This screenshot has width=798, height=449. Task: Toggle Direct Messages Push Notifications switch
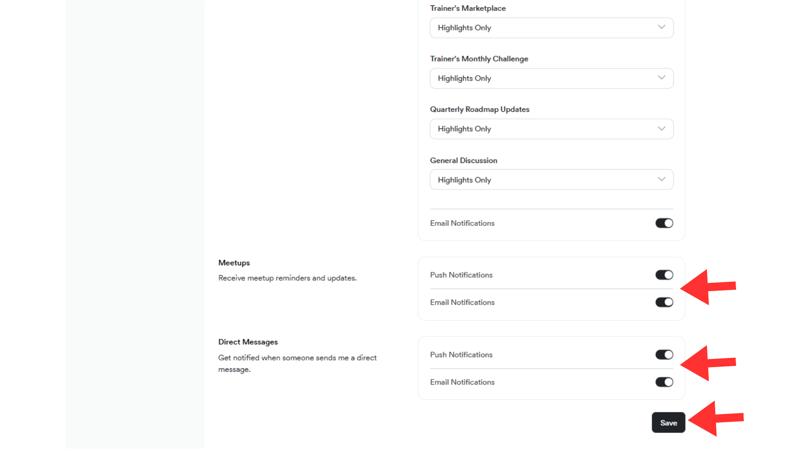[664, 355]
